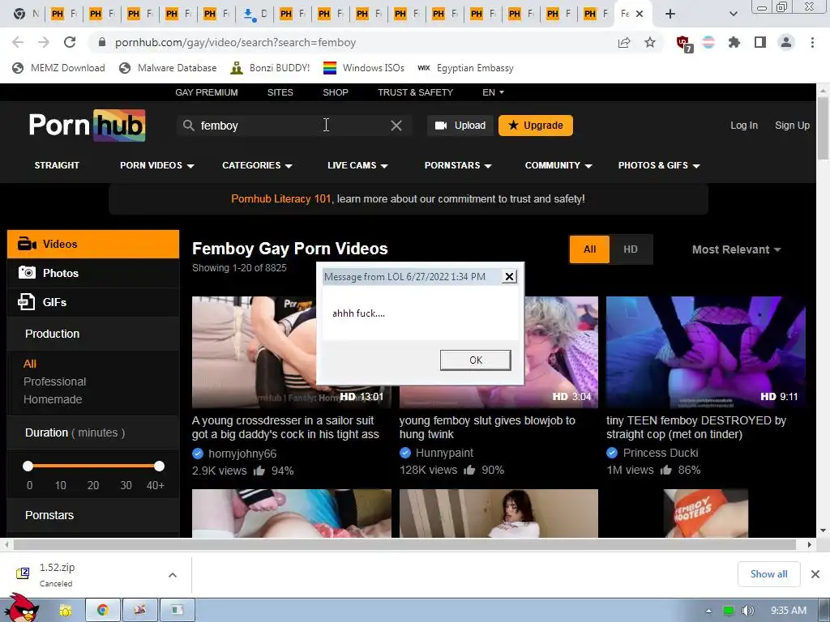The image size is (830, 622).
Task: Clear the search box with the X
Action: [x=396, y=126]
